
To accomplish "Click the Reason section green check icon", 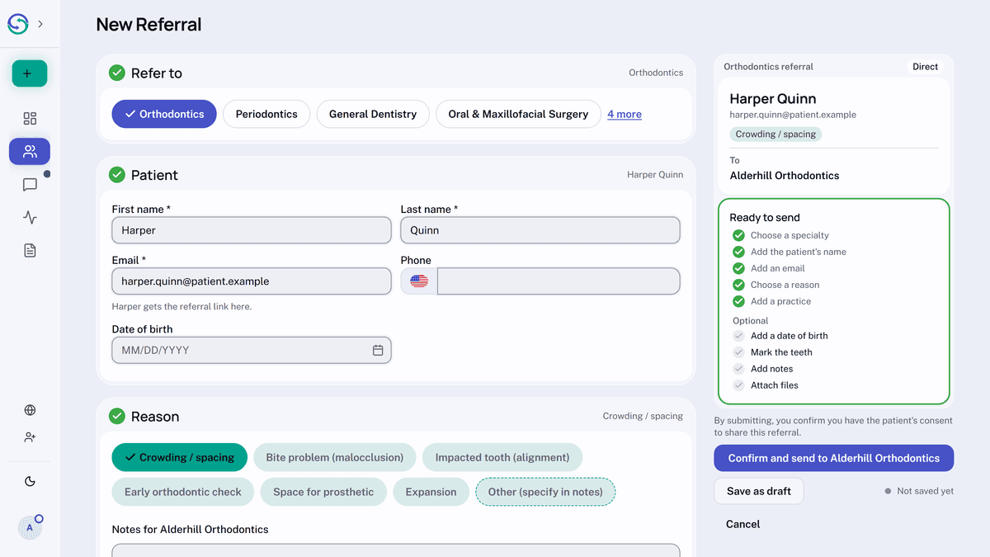I will pyautogui.click(x=117, y=417).
